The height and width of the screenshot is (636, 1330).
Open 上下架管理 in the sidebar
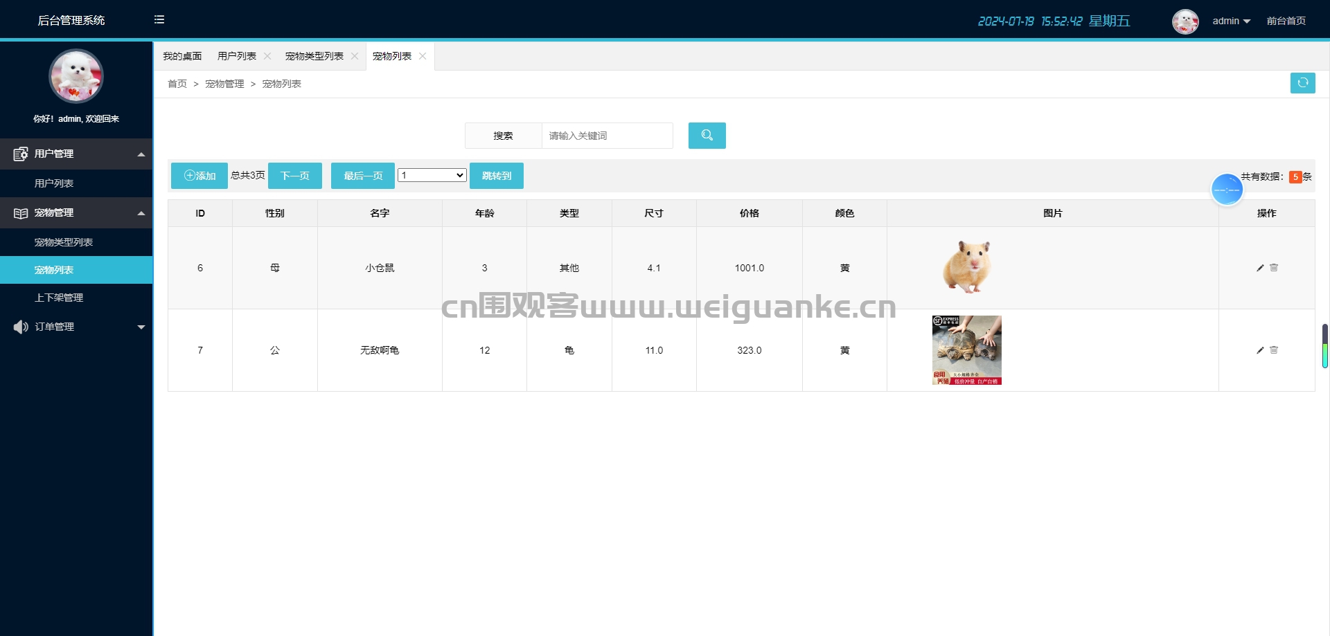[76, 298]
